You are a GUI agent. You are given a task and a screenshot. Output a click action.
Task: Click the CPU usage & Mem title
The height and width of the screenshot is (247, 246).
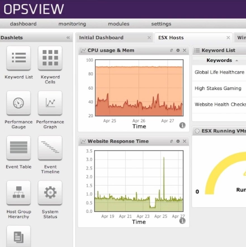pos(111,50)
